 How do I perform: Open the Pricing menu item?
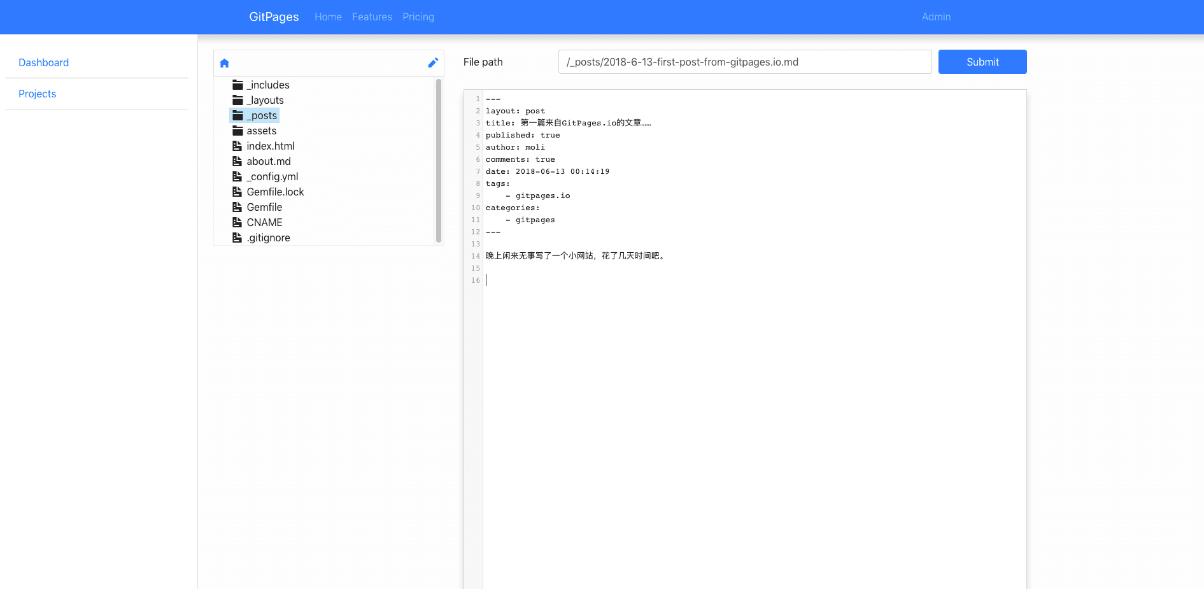pyautogui.click(x=418, y=17)
